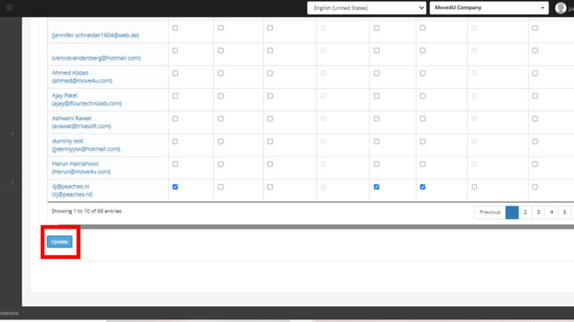Check second checkbox in Ajay Patel row
This screenshot has width=574, height=322.
click(x=221, y=96)
